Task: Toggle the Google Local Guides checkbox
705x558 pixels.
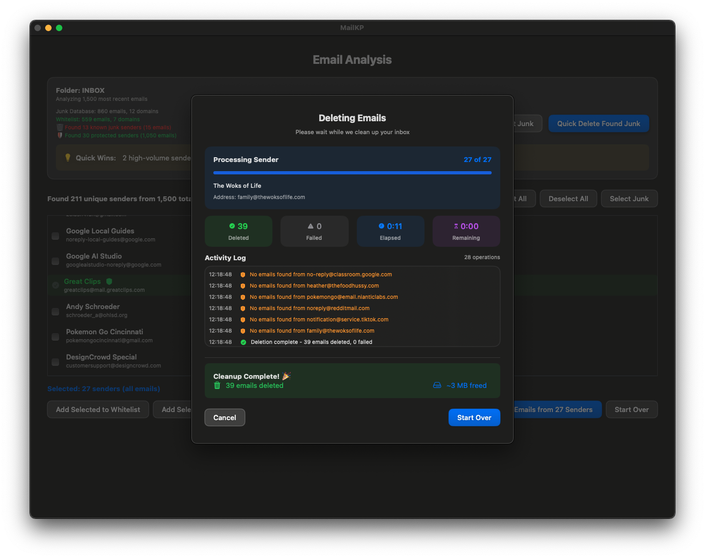Action: tap(55, 236)
